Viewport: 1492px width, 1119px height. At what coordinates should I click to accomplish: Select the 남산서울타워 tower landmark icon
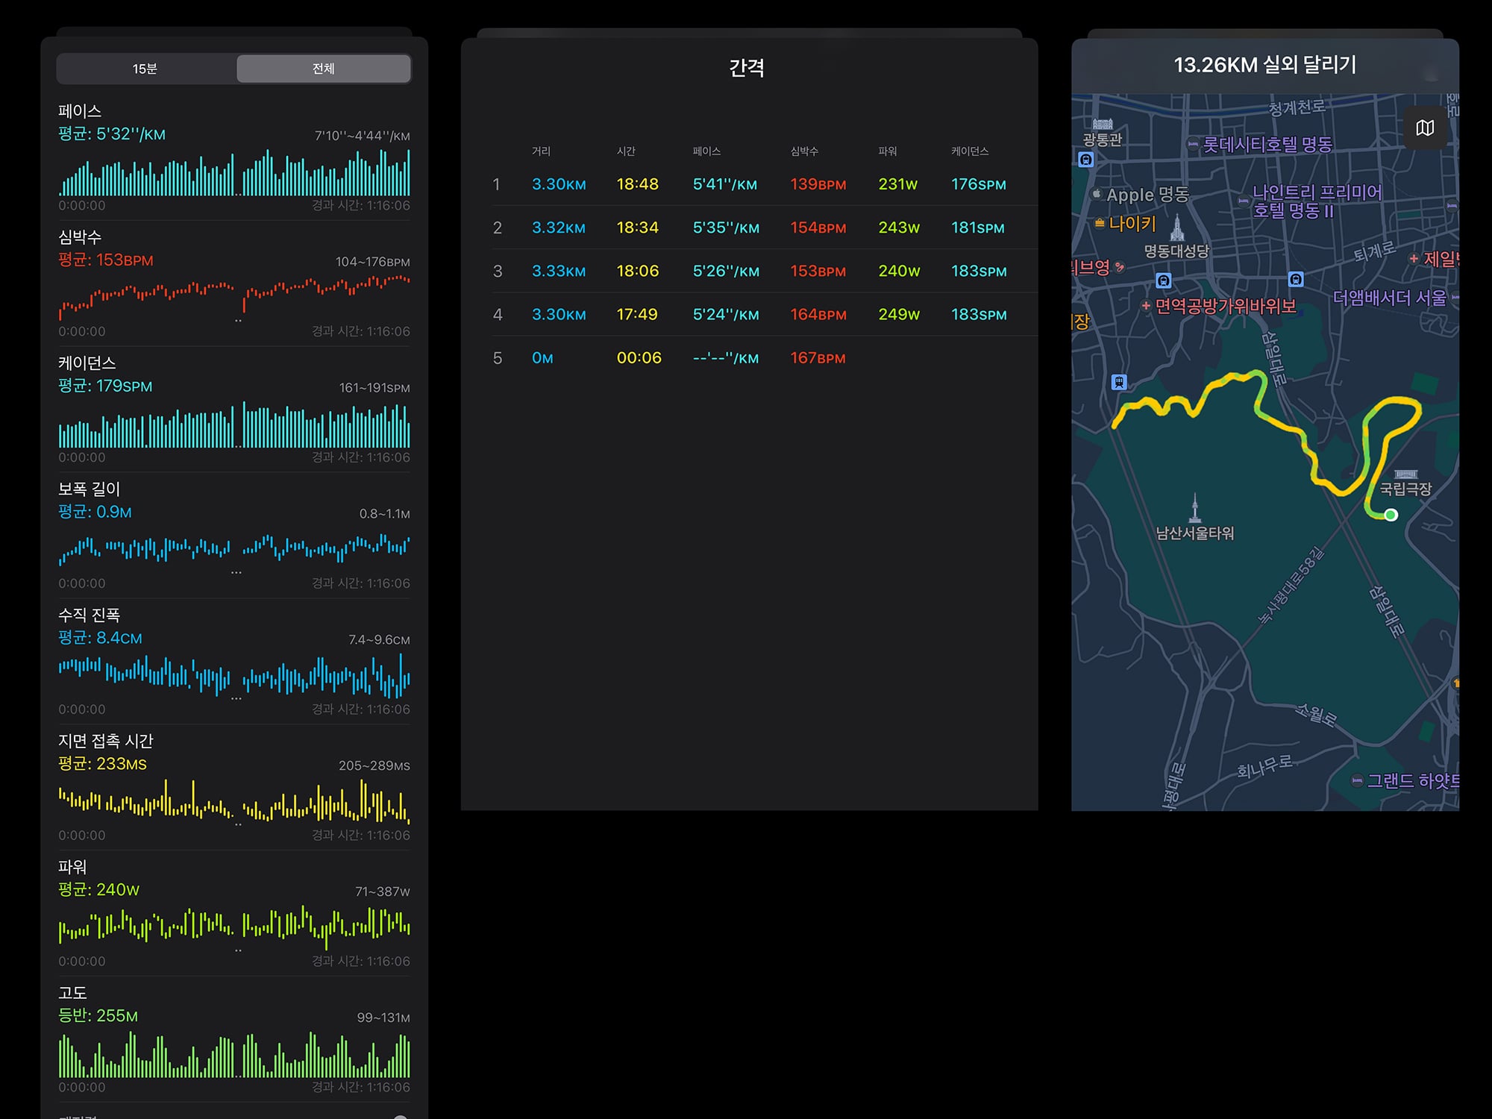tap(1195, 508)
